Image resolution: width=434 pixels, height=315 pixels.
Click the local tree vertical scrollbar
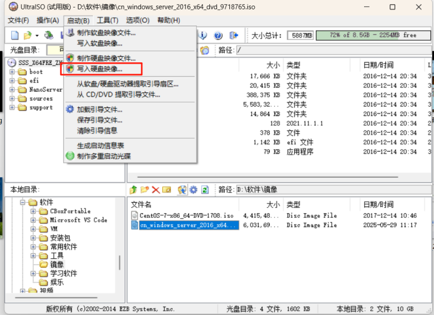click(x=119, y=263)
